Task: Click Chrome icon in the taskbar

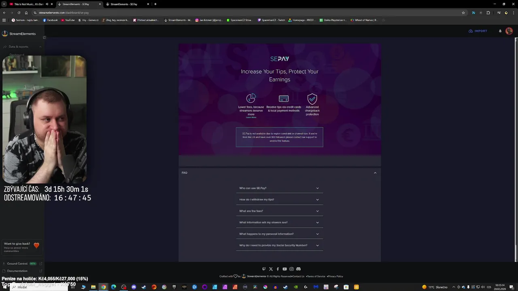Action: pos(104,287)
